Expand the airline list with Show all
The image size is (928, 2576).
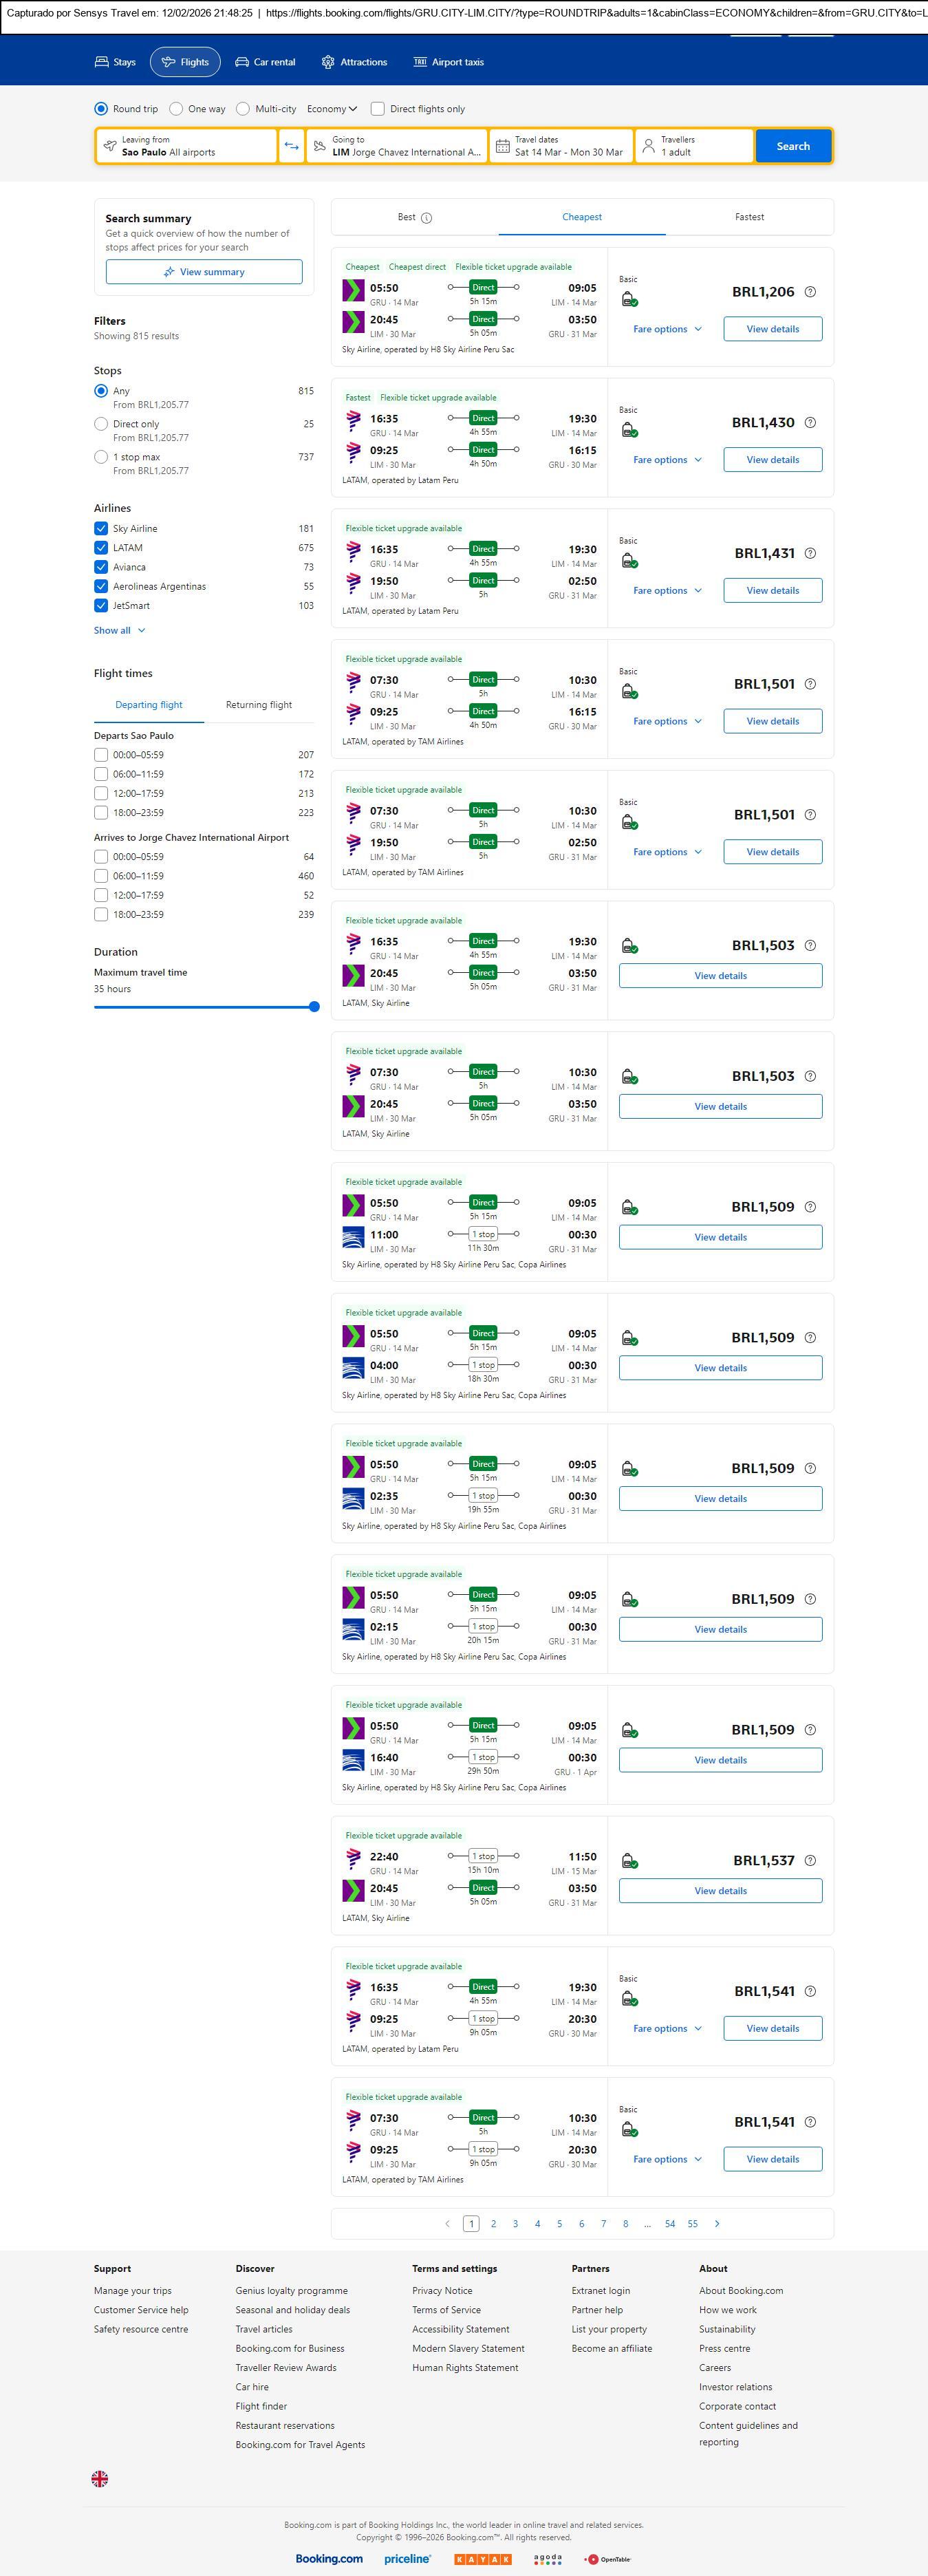point(119,631)
